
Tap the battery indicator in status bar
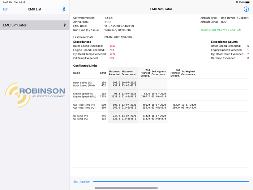pos(248,2)
